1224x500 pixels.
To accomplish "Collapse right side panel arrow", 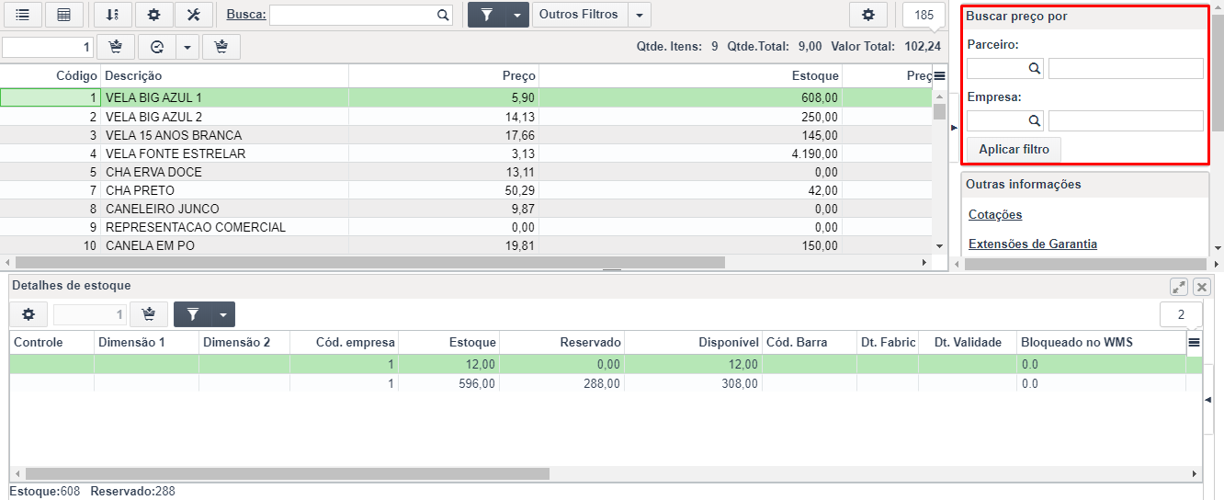I will tap(954, 127).
